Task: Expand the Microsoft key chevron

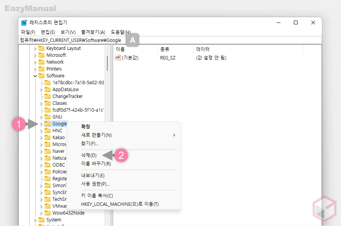Action: coord(35,55)
